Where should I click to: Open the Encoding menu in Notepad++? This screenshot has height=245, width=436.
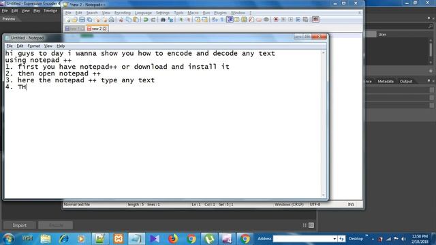(123, 13)
